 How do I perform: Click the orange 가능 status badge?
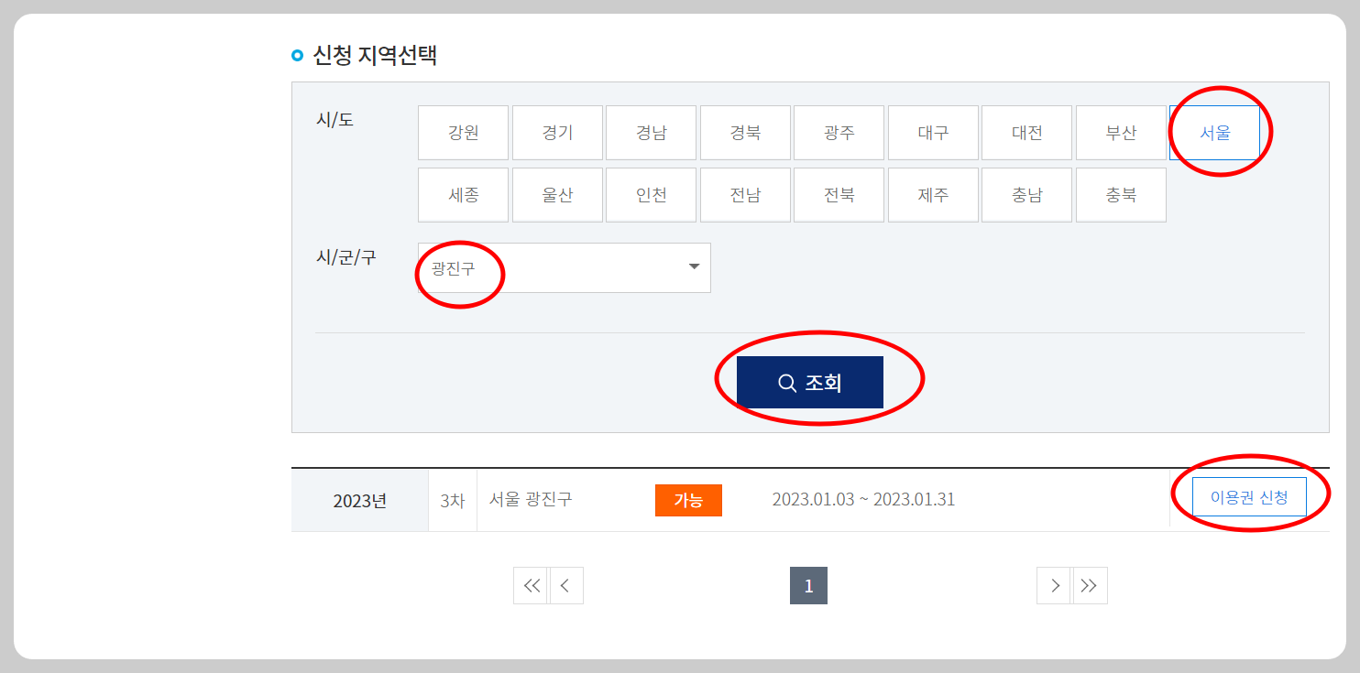point(688,500)
